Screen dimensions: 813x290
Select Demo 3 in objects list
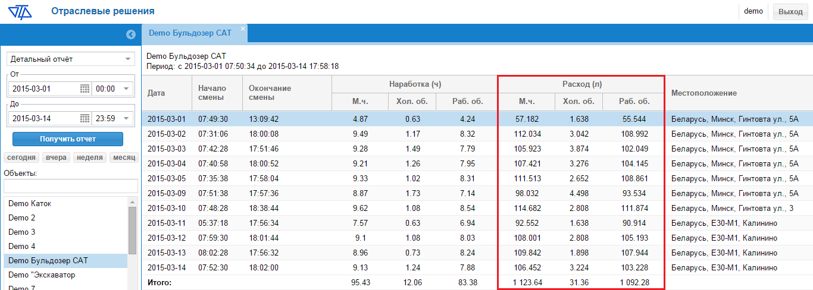(65, 232)
